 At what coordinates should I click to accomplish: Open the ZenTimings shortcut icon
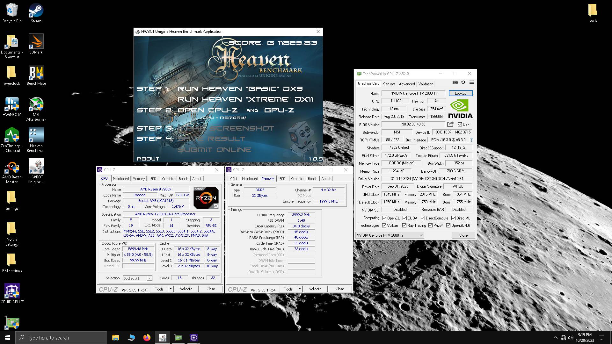[12, 140]
